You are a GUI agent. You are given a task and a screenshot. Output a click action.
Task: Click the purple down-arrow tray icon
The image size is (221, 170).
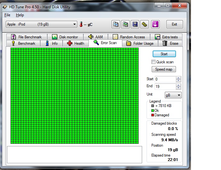click(x=156, y=24)
